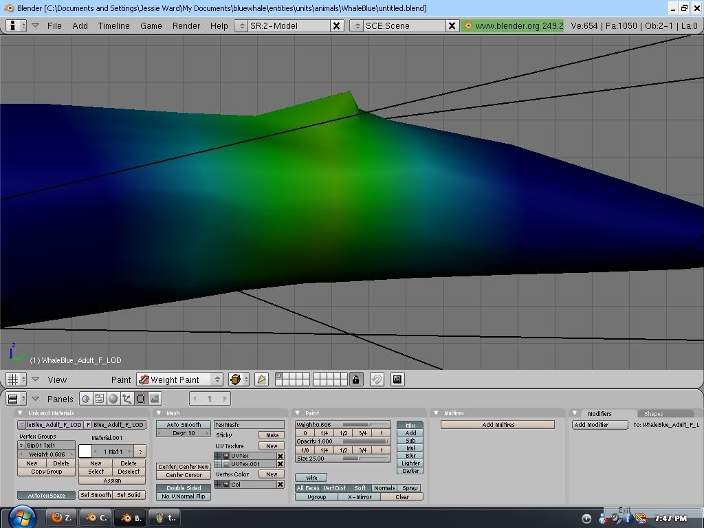
Task: Click the Scene context icon in Panels header
Action: click(x=155, y=399)
